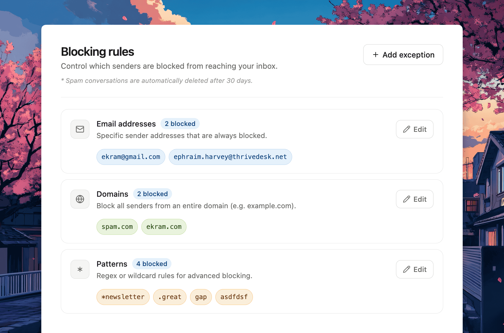Click the asterisk icon on Patterns card
This screenshot has width=504, height=333.
coord(80,269)
